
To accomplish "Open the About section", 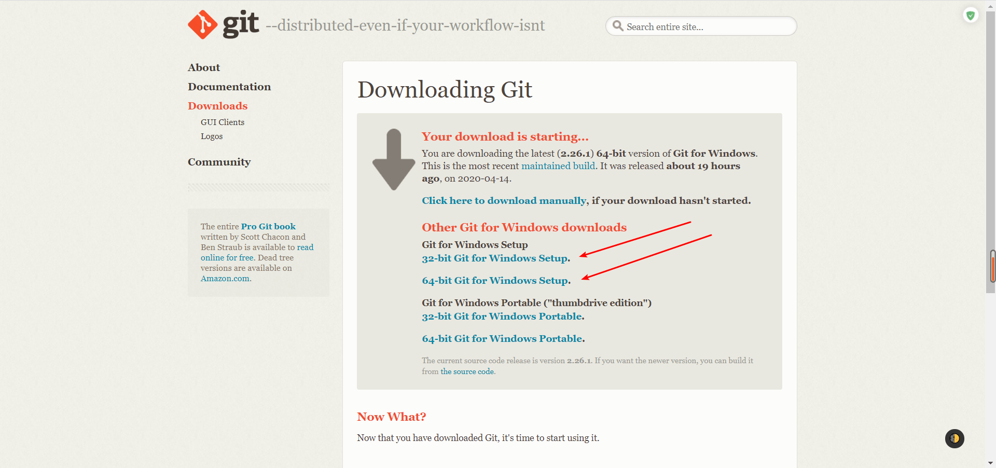I will 204,67.
